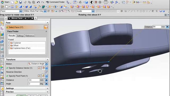Open the Part Navigator sidebar tab
This screenshot has width=170, height=96.
coord(2,29)
